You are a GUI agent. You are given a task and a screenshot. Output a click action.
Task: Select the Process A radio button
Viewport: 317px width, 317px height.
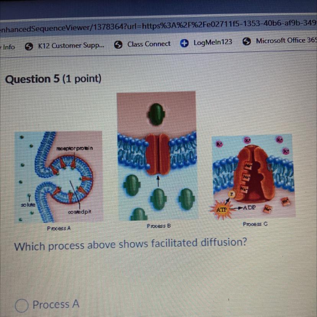click(21, 306)
